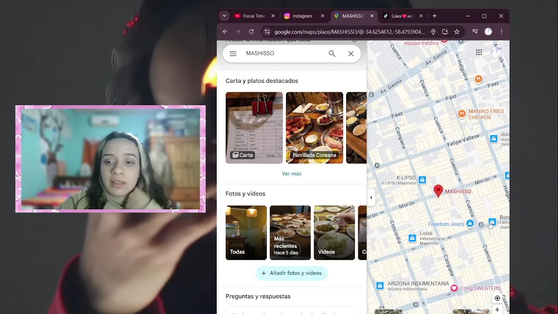Select the MASHISSO Maps tab
Viewport: 558px width, 314px height.
point(353,16)
